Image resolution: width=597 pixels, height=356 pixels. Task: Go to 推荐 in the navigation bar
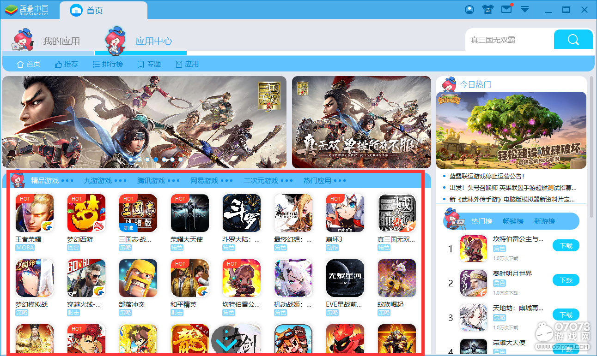tap(66, 64)
